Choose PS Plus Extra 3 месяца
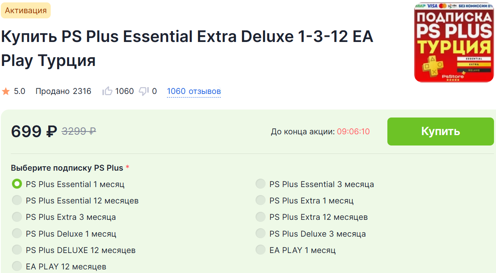This screenshot has width=496, height=273. [17, 217]
